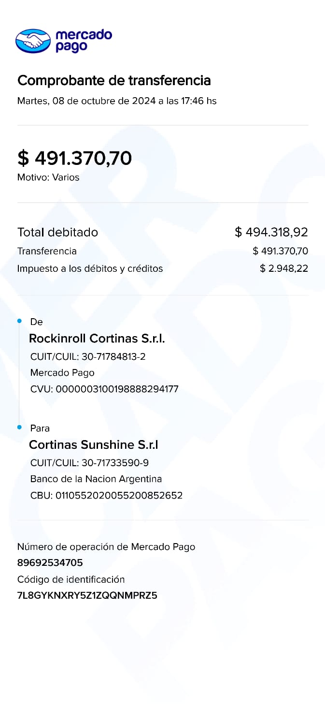The height and width of the screenshot is (723, 325).
Task: Click the date Martes, 08 de octubre line
Action: [117, 101]
